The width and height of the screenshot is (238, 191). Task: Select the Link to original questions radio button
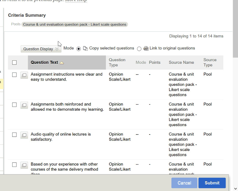139,49
